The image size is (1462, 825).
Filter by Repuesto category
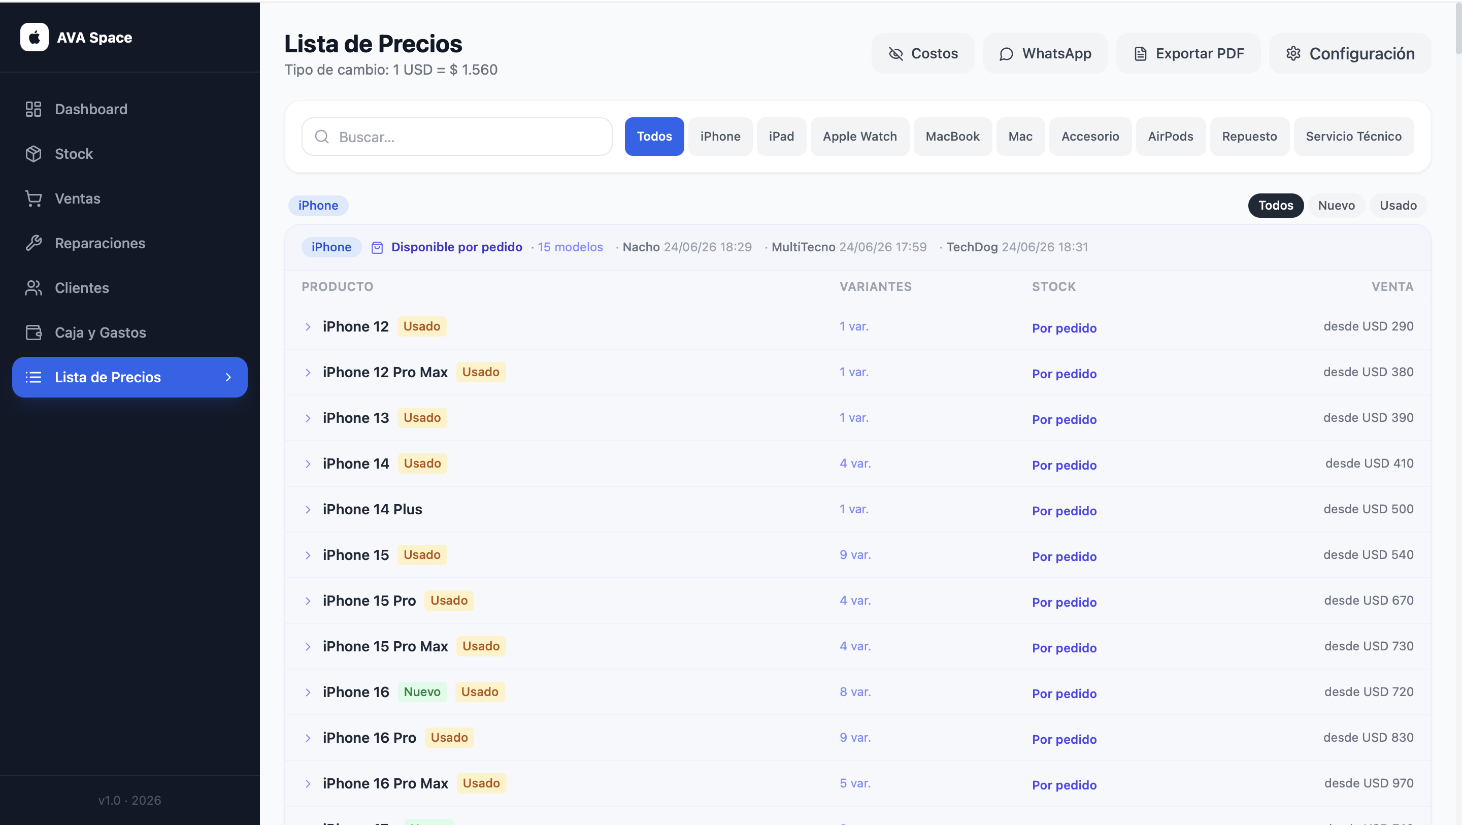(x=1249, y=137)
